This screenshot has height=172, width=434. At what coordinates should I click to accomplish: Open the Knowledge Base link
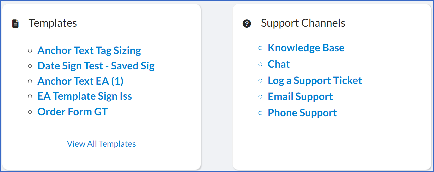[306, 48]
